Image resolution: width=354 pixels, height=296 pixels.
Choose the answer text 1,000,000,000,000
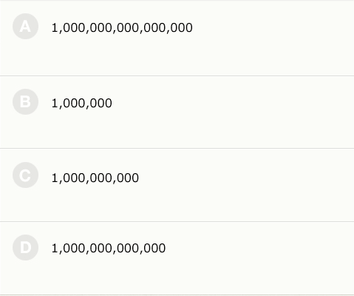coord(109,248)
